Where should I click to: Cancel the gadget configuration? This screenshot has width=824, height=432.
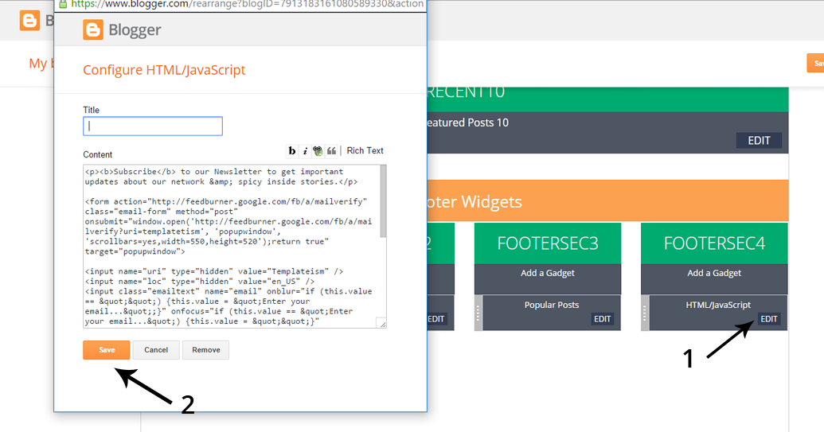click(156, 350)
